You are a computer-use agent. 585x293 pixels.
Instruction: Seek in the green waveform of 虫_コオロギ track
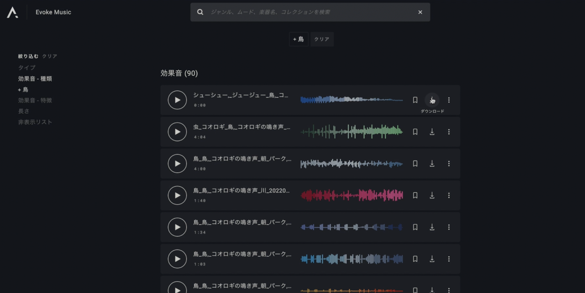coord(352,132)
